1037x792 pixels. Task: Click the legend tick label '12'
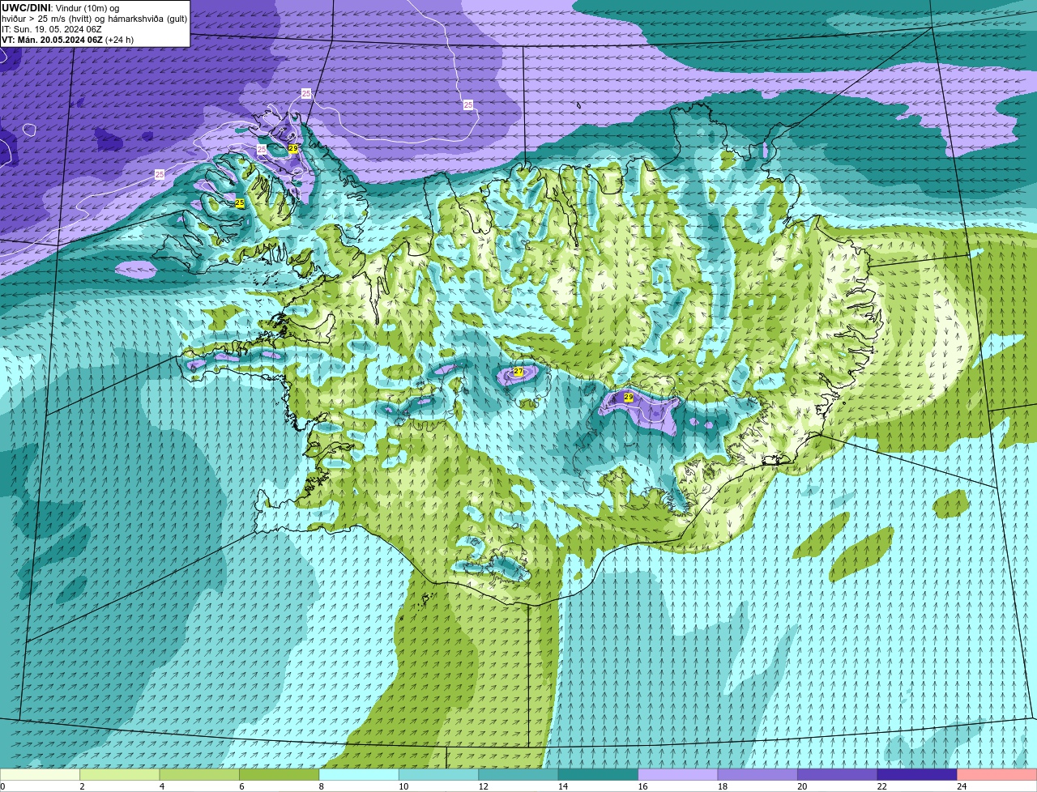click(483, 786)
